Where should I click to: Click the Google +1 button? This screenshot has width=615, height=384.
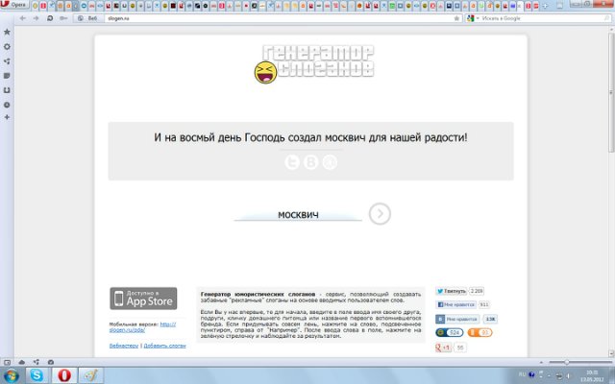coord(444,347)
